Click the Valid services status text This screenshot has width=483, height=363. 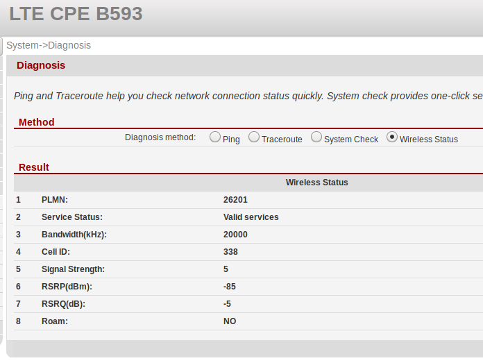pos(251,217)
